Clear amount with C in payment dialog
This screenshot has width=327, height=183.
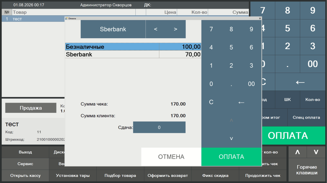[x=211, y=102]
